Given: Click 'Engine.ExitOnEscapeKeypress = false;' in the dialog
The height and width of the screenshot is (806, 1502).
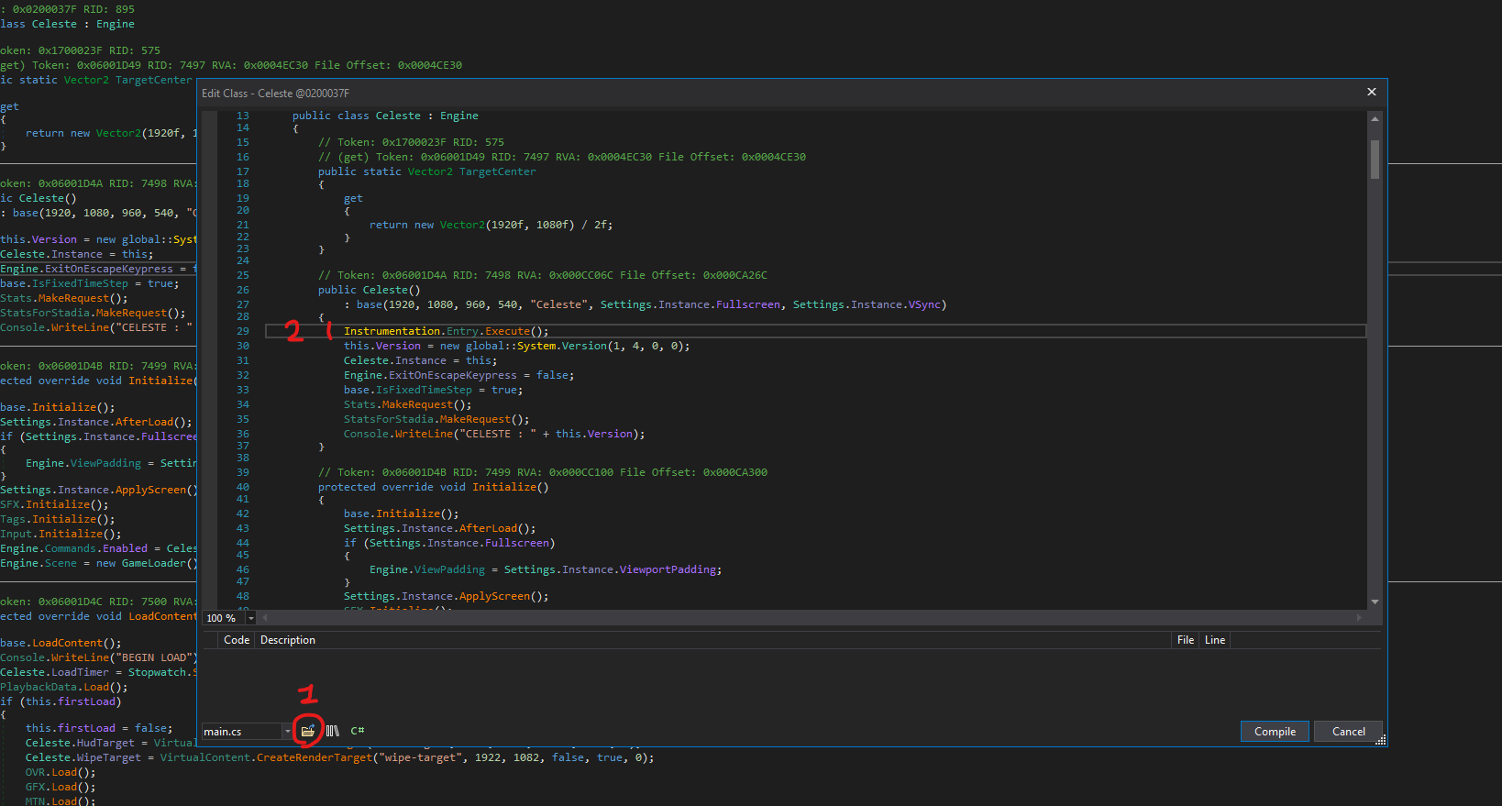Looking at the screenshot, I should coord(458,375).
